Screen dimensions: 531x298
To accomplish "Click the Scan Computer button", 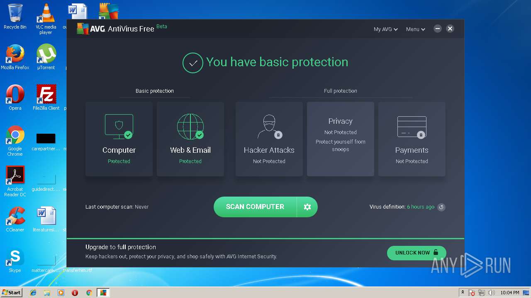I will [x=255, y=207].
